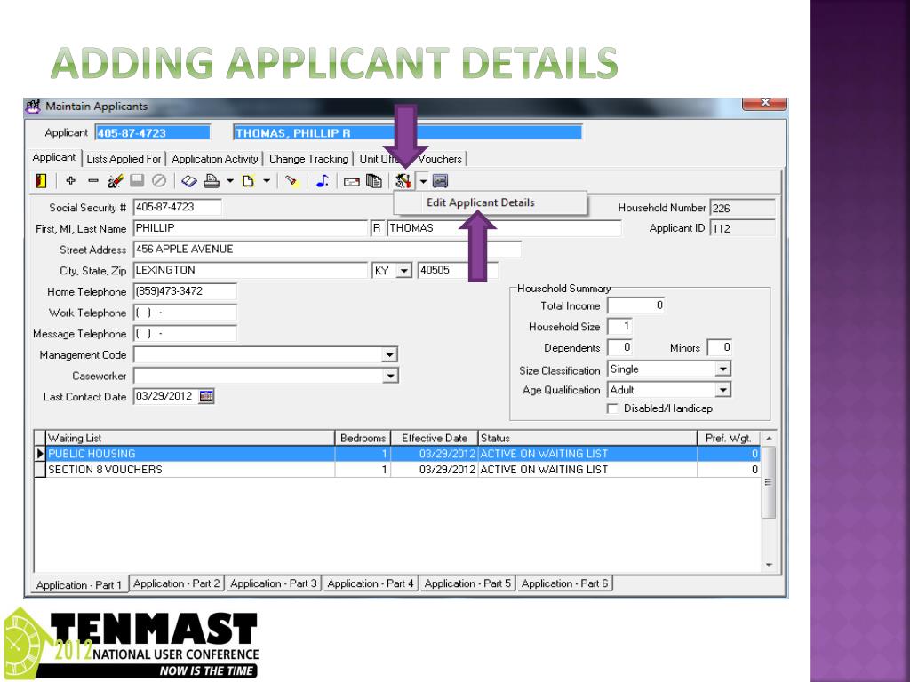Click the applicant details tools icon
The width and height of the screenshot is (910, 682).
click(403, 180)
